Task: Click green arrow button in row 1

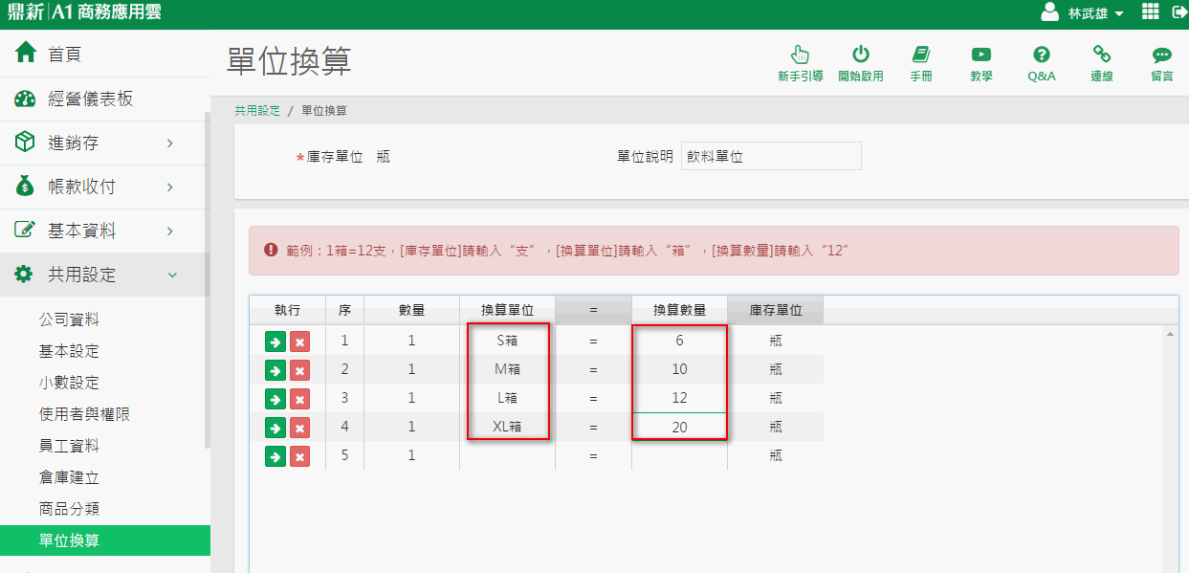Action: [x=275, y=342]
